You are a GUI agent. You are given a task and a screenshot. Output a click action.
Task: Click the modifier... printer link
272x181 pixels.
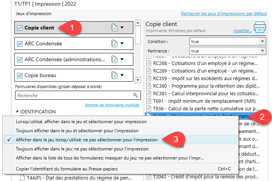pyautogui.click(x=243, y=31)
